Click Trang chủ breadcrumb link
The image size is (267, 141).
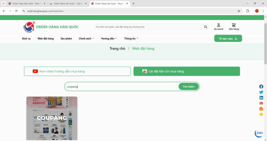117,49
